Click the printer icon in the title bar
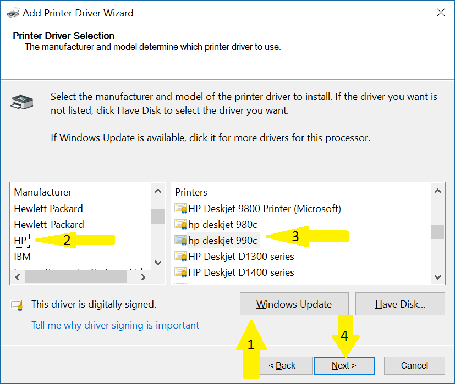455x384 pixels. pos(12,13)
